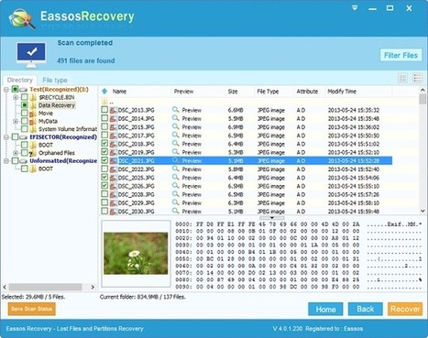This screenshot has width=428, height=338.
Task: Click the magnifier icon for DSC_2018.JPG
Action: pyautogui.click(x=175, y=144)
